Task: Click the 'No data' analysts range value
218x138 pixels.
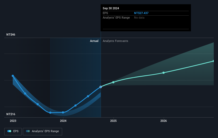Action: (x=139, y=18)
